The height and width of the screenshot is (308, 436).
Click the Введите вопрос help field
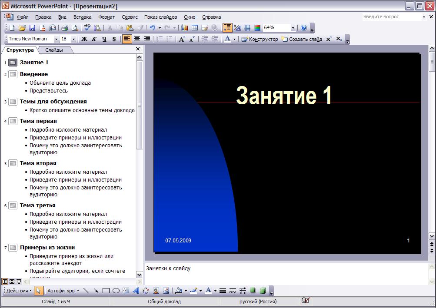click(x=392, y=17)
